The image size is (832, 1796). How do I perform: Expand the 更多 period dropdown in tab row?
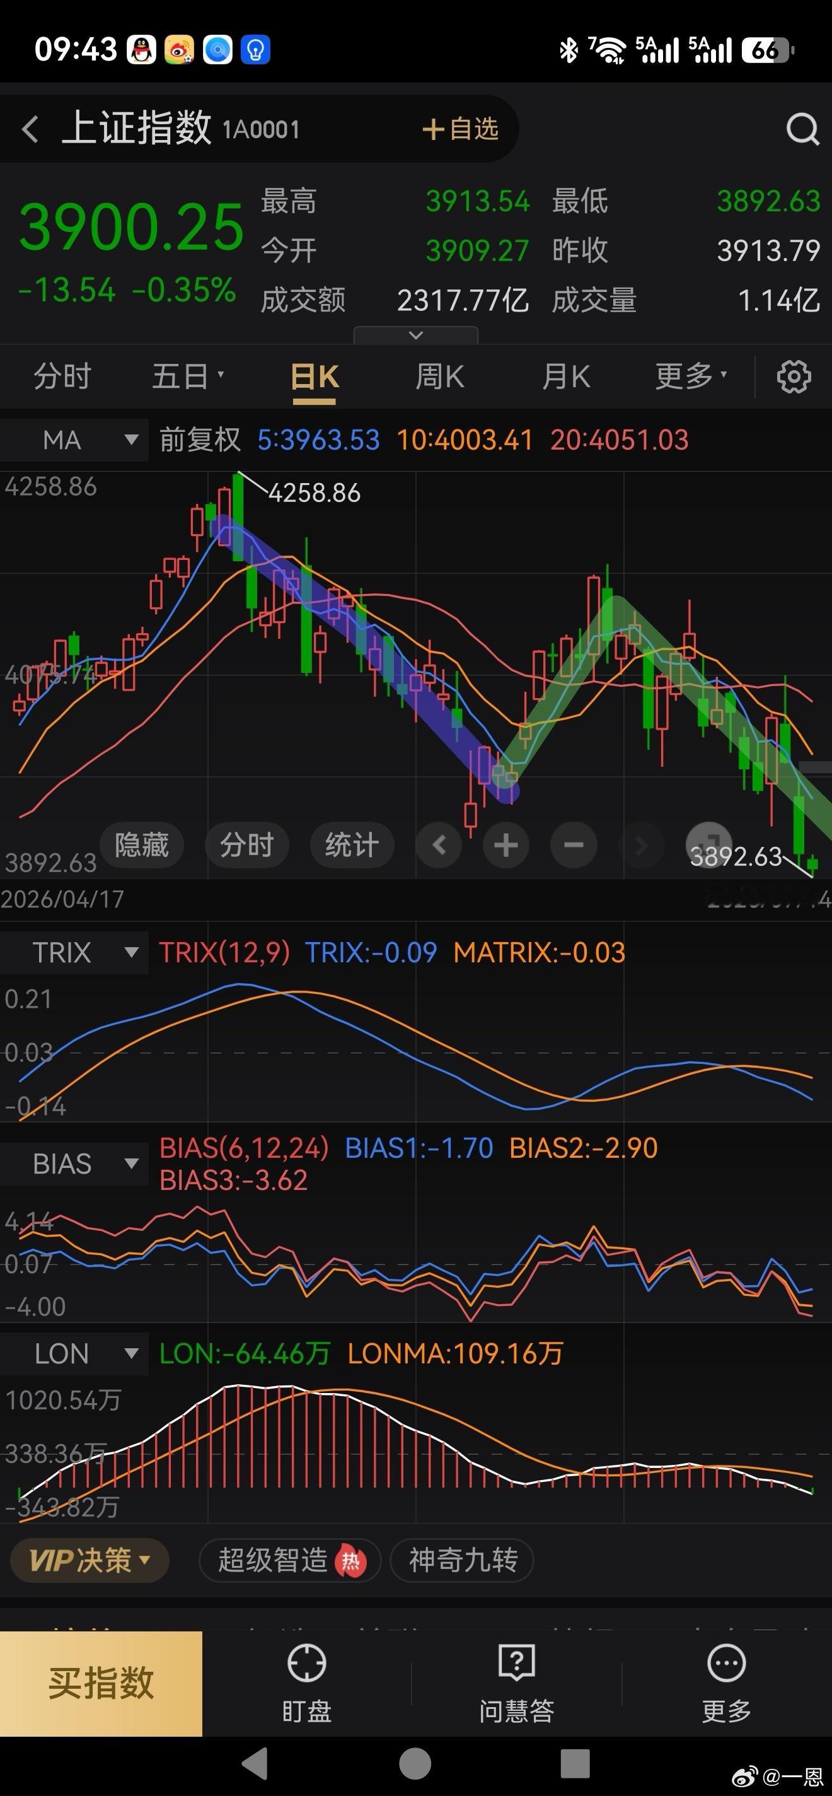point(691,376)
